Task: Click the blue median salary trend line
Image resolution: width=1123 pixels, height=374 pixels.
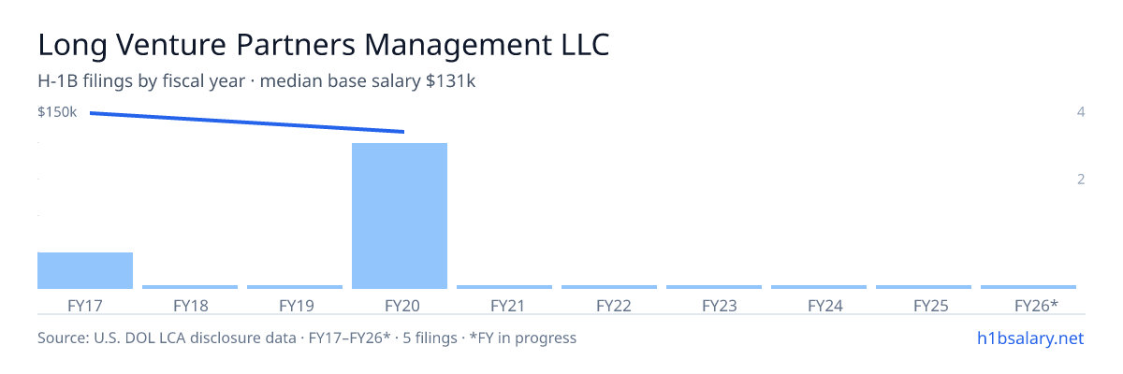Action: 247,122
